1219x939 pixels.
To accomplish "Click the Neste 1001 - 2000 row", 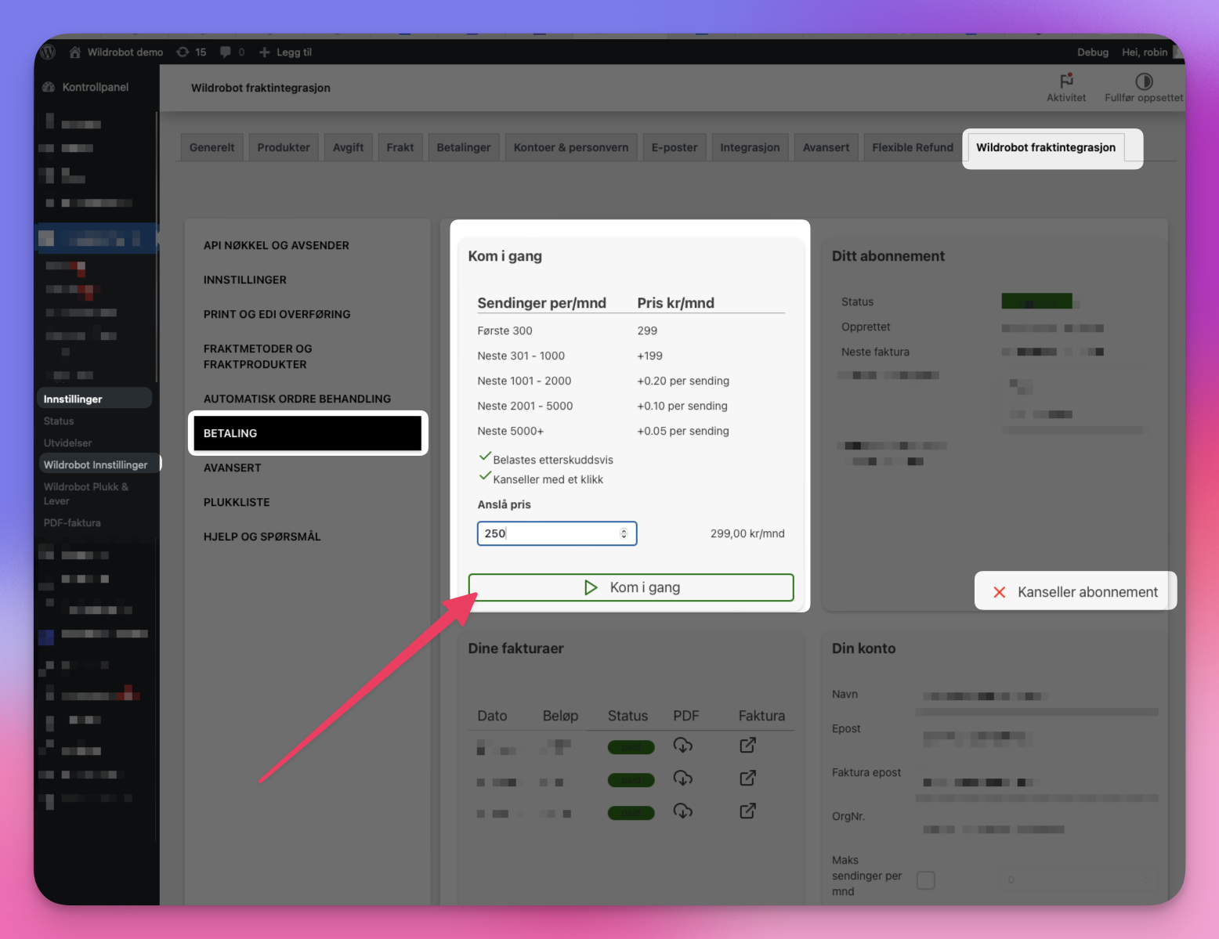I will (x=631, y=381).
